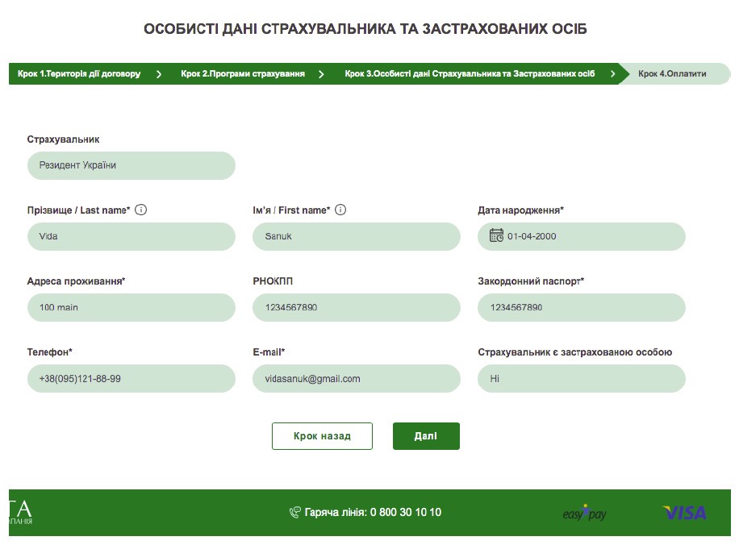Click the Телефон label text

click(x=50, y=352)
